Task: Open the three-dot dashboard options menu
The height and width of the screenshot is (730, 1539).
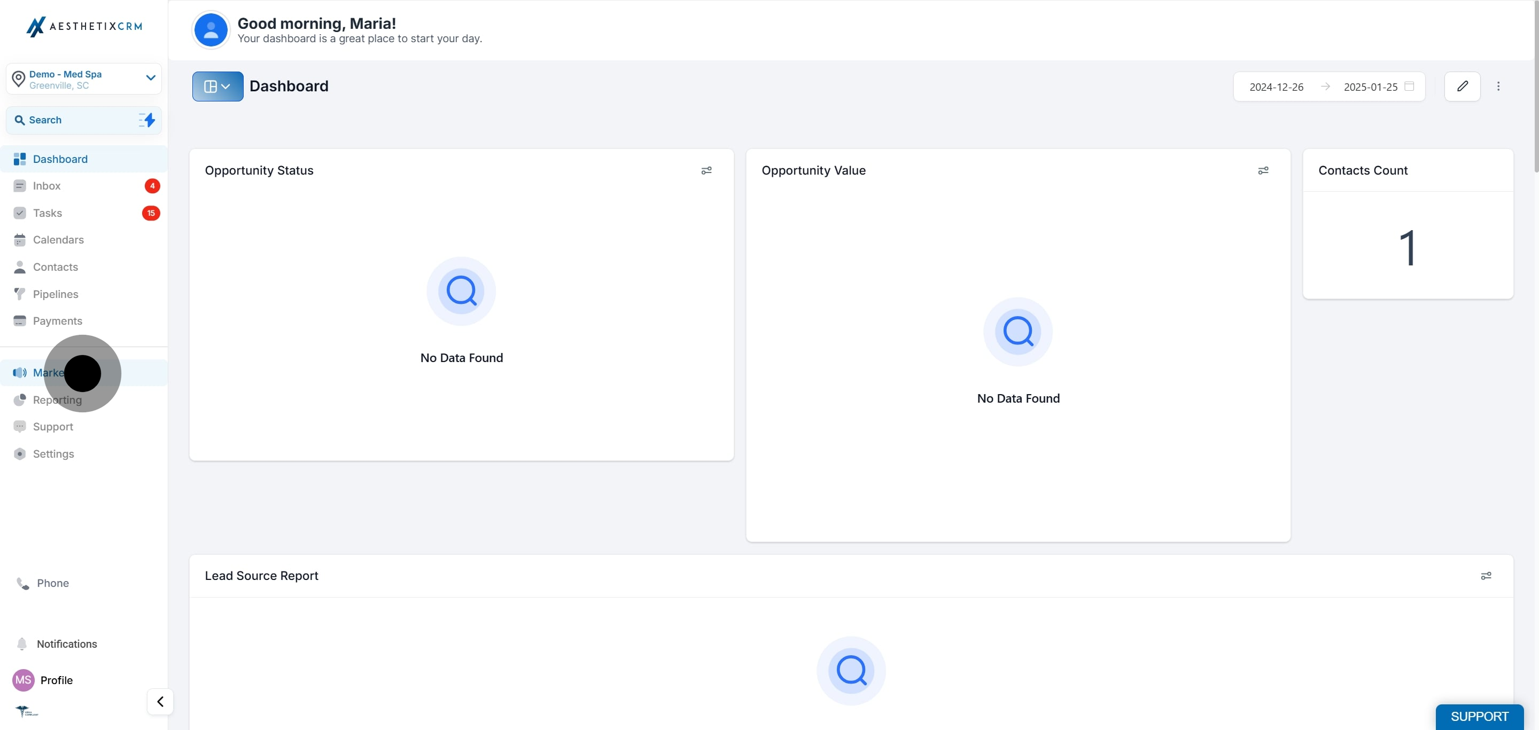Action: (1498, 87)
